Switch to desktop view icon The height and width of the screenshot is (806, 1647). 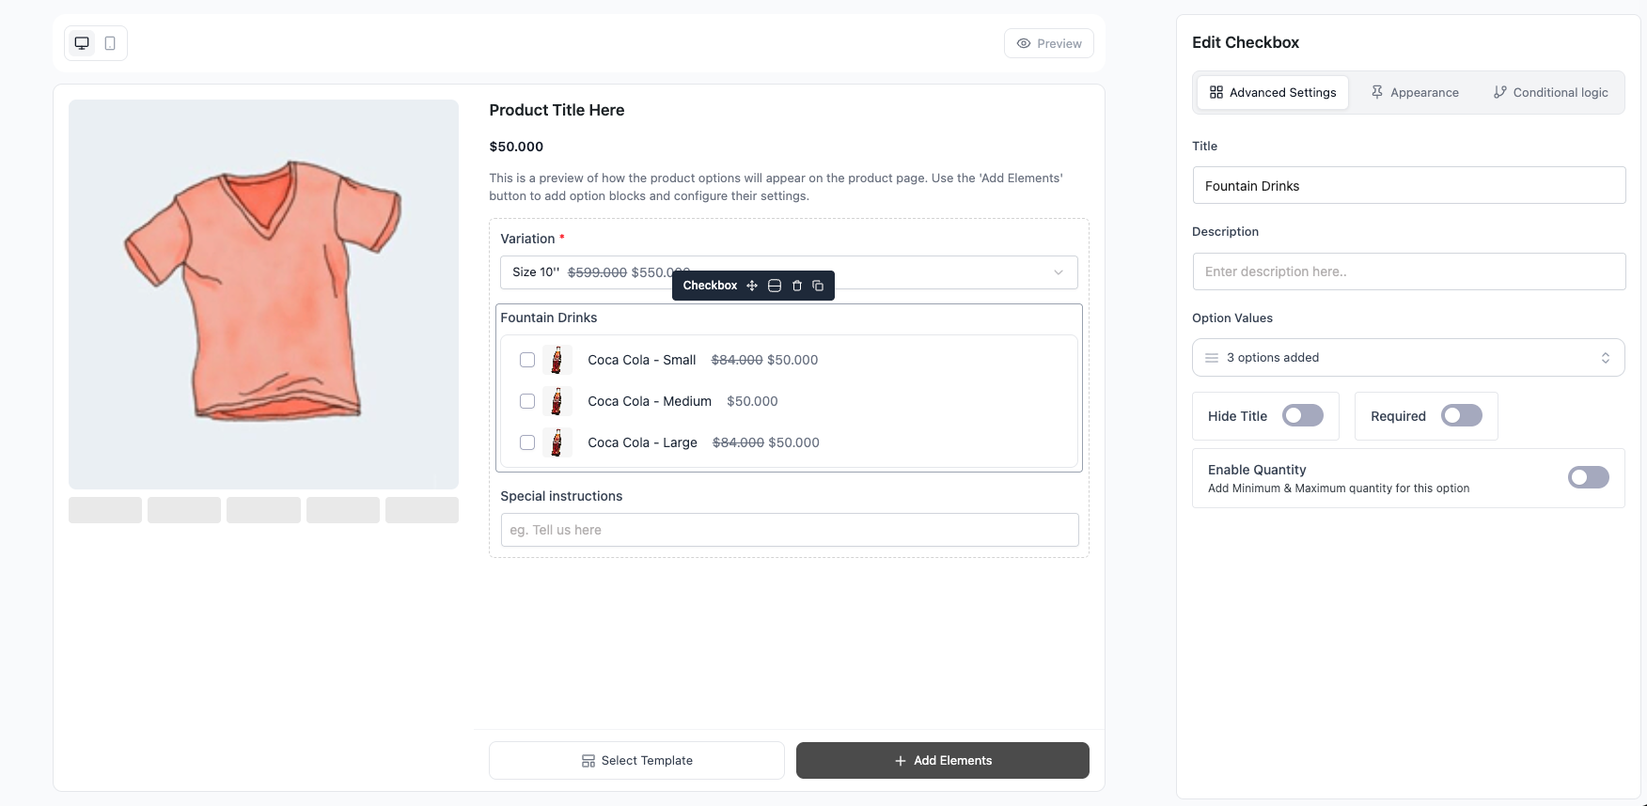pyautogui.click(x=82, y=43)
